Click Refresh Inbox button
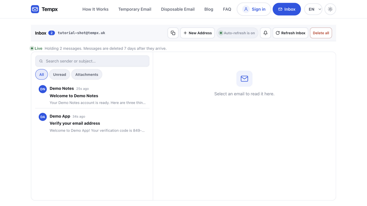 point(290,33)
